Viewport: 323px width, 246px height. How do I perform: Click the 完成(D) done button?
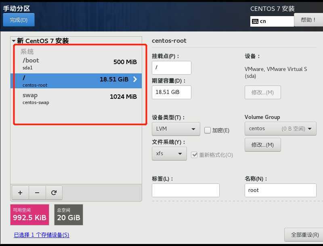click(19, 20)
